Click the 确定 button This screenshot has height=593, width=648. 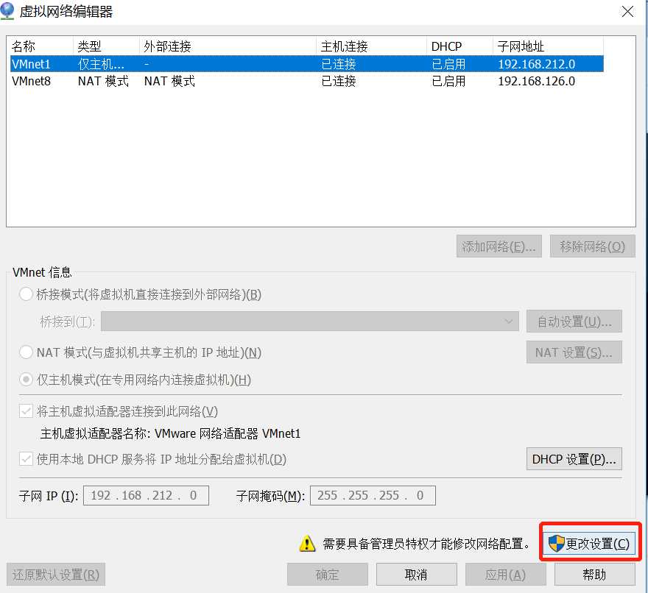point(327,575)
